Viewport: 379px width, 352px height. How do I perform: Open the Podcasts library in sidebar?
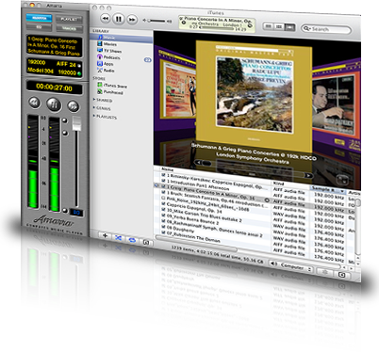(111, 57)
